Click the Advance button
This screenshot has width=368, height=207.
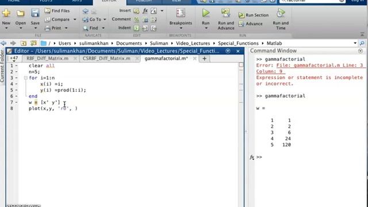(251, 24)
